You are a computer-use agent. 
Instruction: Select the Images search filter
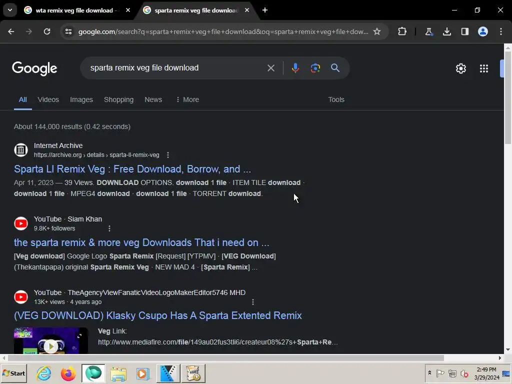click(81, 99)
